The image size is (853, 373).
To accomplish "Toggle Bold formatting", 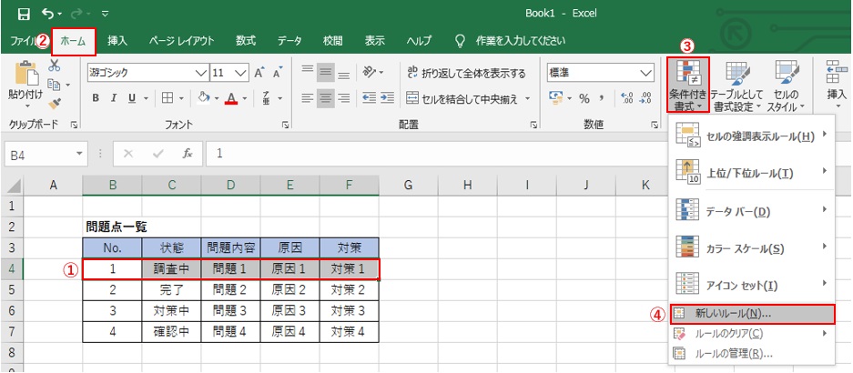I will (96, 98).
